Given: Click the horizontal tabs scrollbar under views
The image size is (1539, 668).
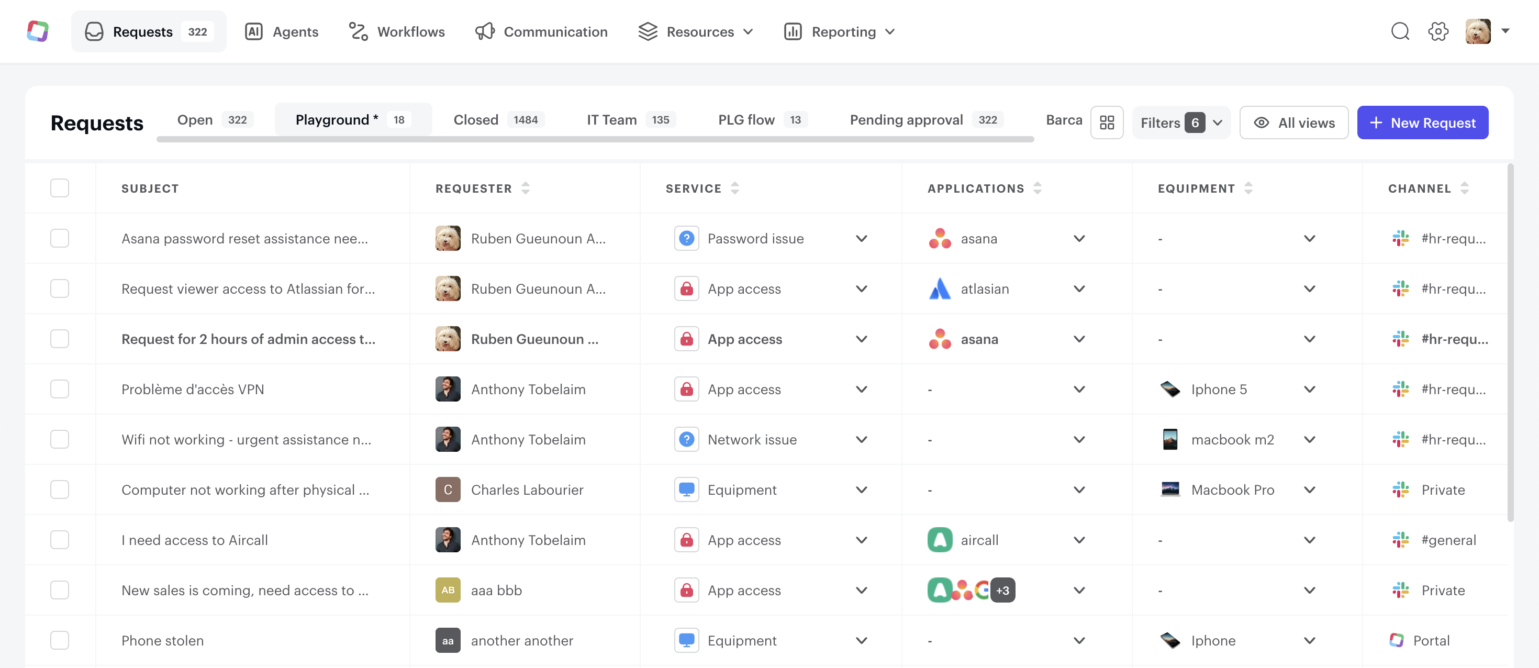Looking at the screenshot, I should point(595,139).
